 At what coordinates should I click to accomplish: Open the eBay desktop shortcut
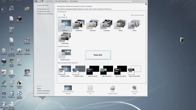click(4, 73)
